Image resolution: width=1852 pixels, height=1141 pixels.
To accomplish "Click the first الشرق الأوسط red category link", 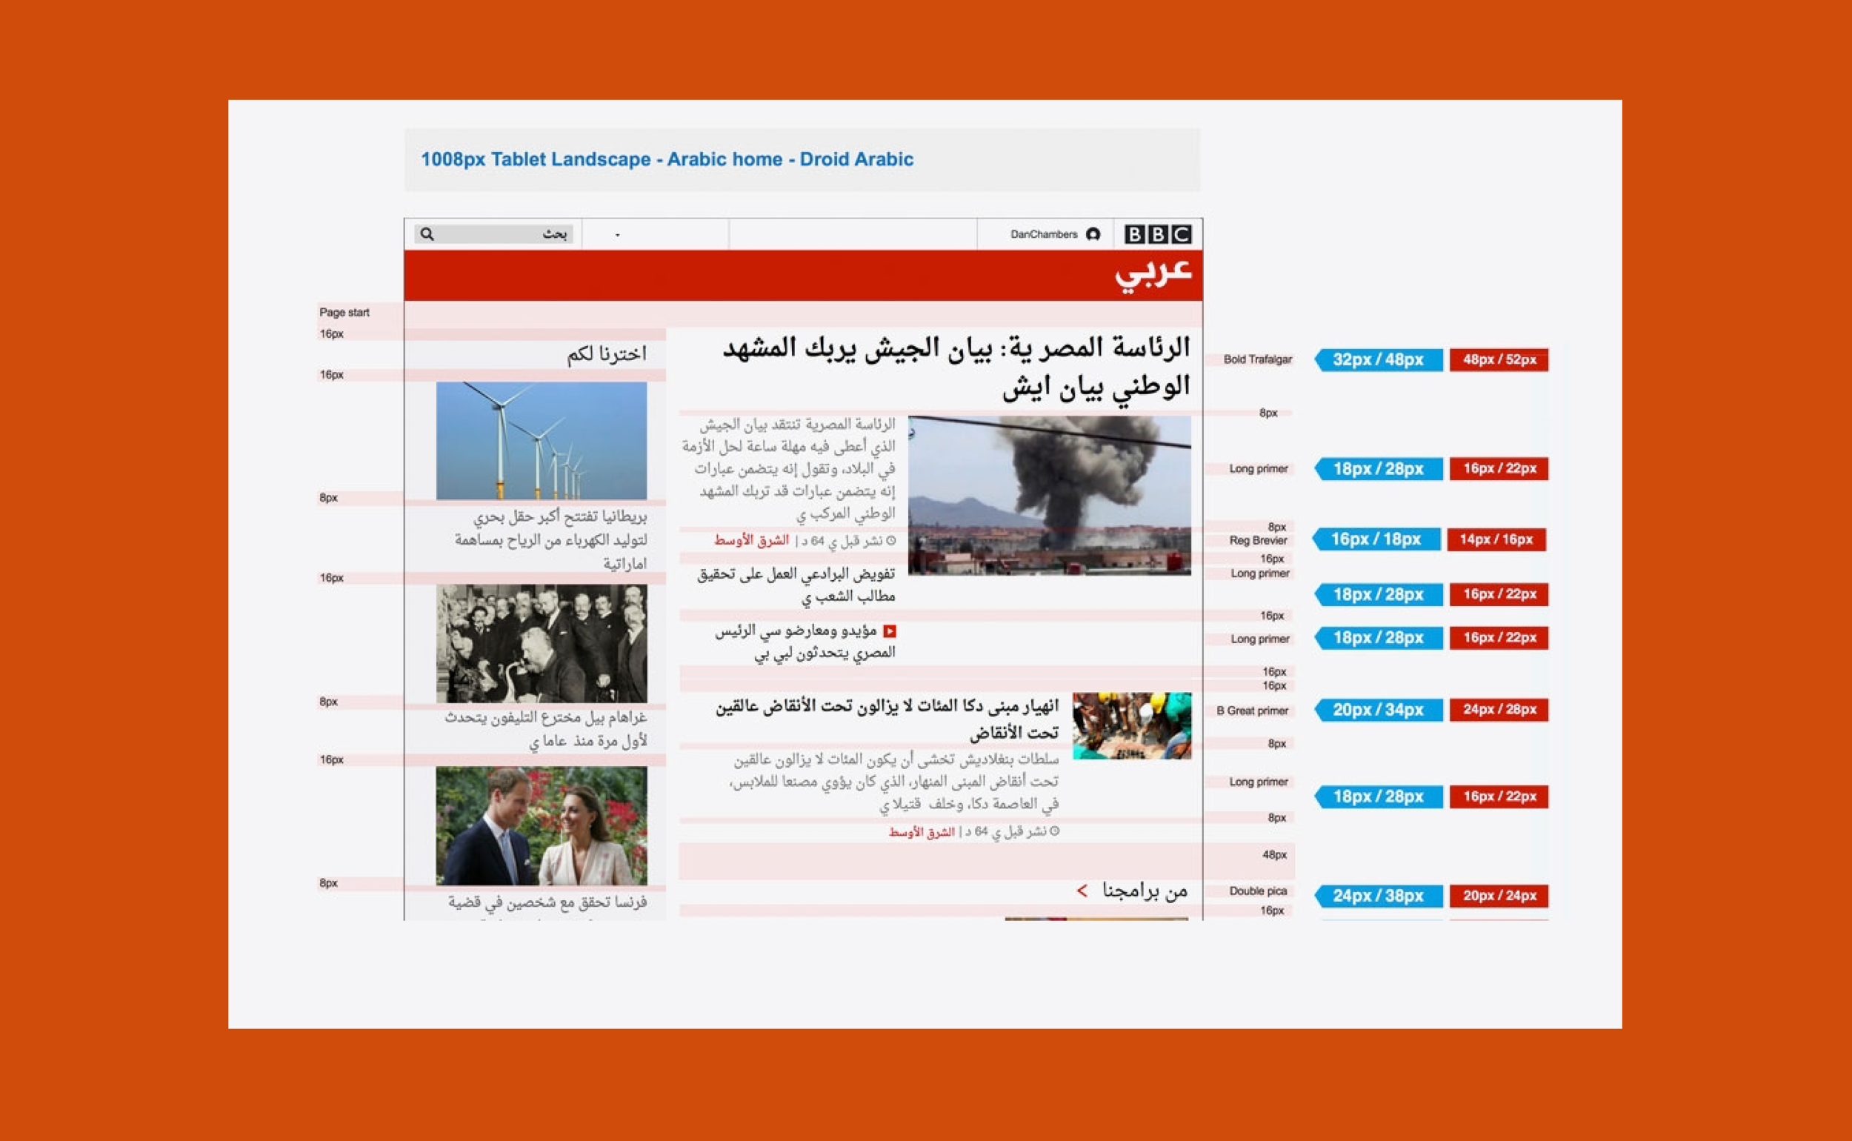I will pyautogui.click(x=751, y=540).
